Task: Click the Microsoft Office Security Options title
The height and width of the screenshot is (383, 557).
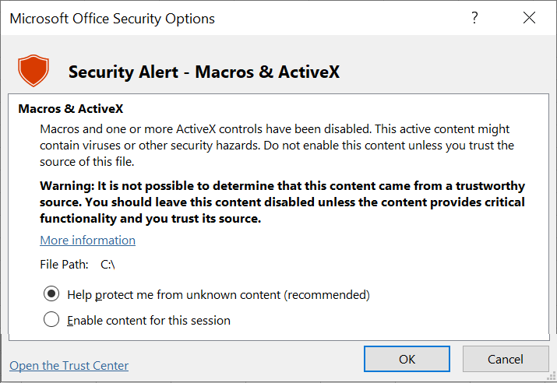Action: coord(112,19)
